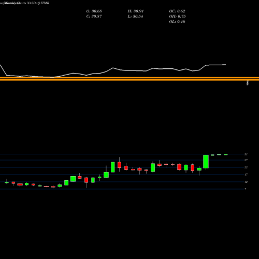Select the high price value H: 30.91
The height and width of the screenshot is (259, 259).
pyautogui.click(x=136, y=11)
